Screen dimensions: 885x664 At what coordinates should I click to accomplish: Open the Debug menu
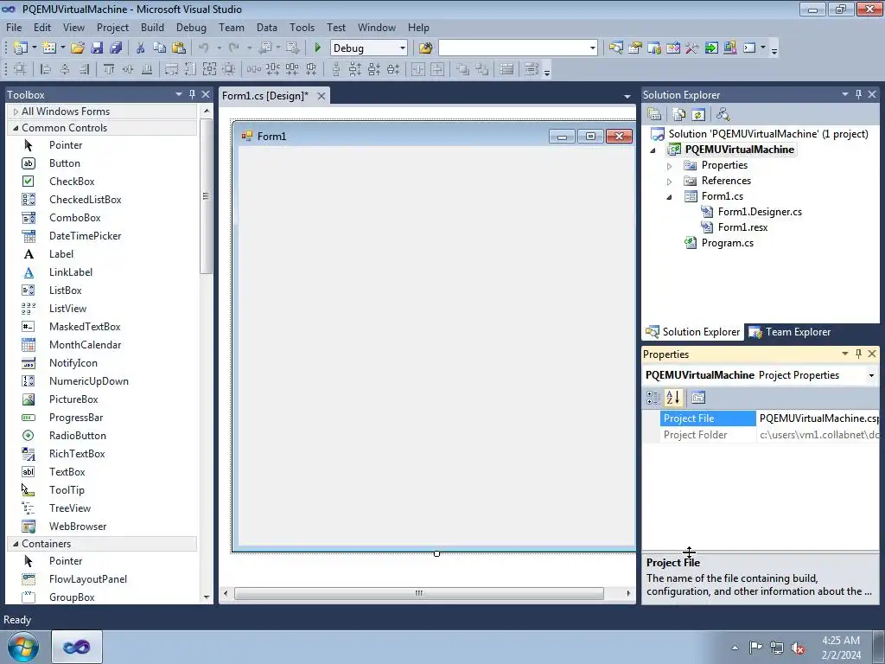click(x=191, y=27)
